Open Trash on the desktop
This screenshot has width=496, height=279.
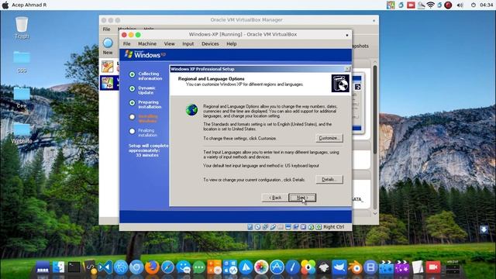(22, 28)
